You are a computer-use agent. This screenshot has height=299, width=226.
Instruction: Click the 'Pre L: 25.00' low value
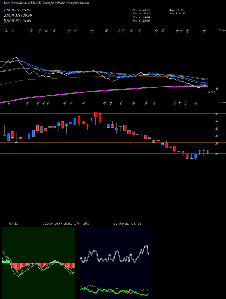point(141,17)
